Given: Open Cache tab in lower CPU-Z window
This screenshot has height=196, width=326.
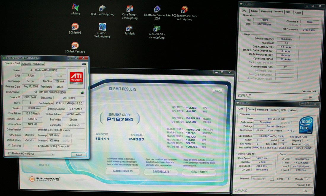Looking at the screenshot, I should [x=251, y=109].
